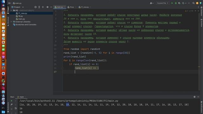Screen dimensions: 203x114
Task: Expand all in Project panel
Action: click(39, 7)
